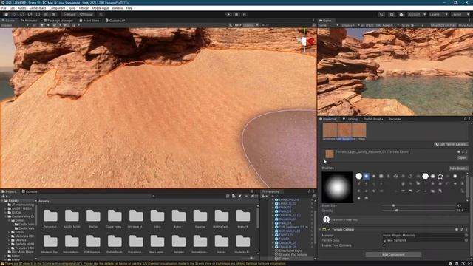Screen dimensions: 473x266
Task: Select the Rect Transform tool in the toolbar
Action: (38, 15)
